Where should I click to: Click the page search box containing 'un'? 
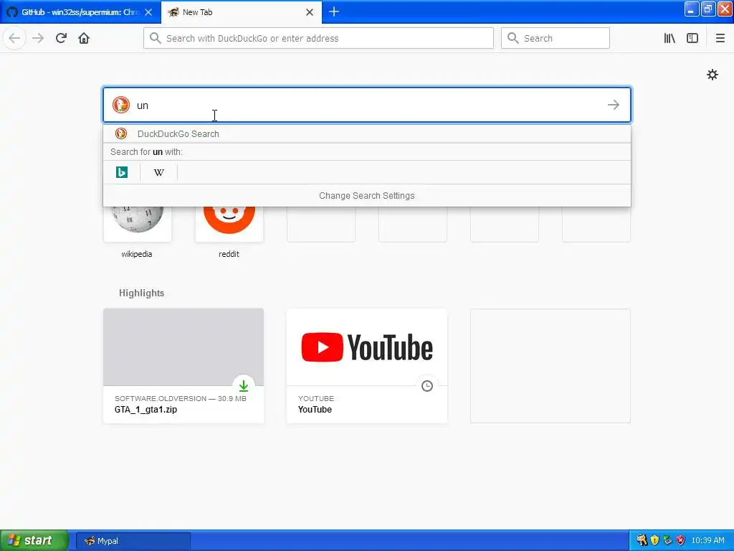(367, 105)
